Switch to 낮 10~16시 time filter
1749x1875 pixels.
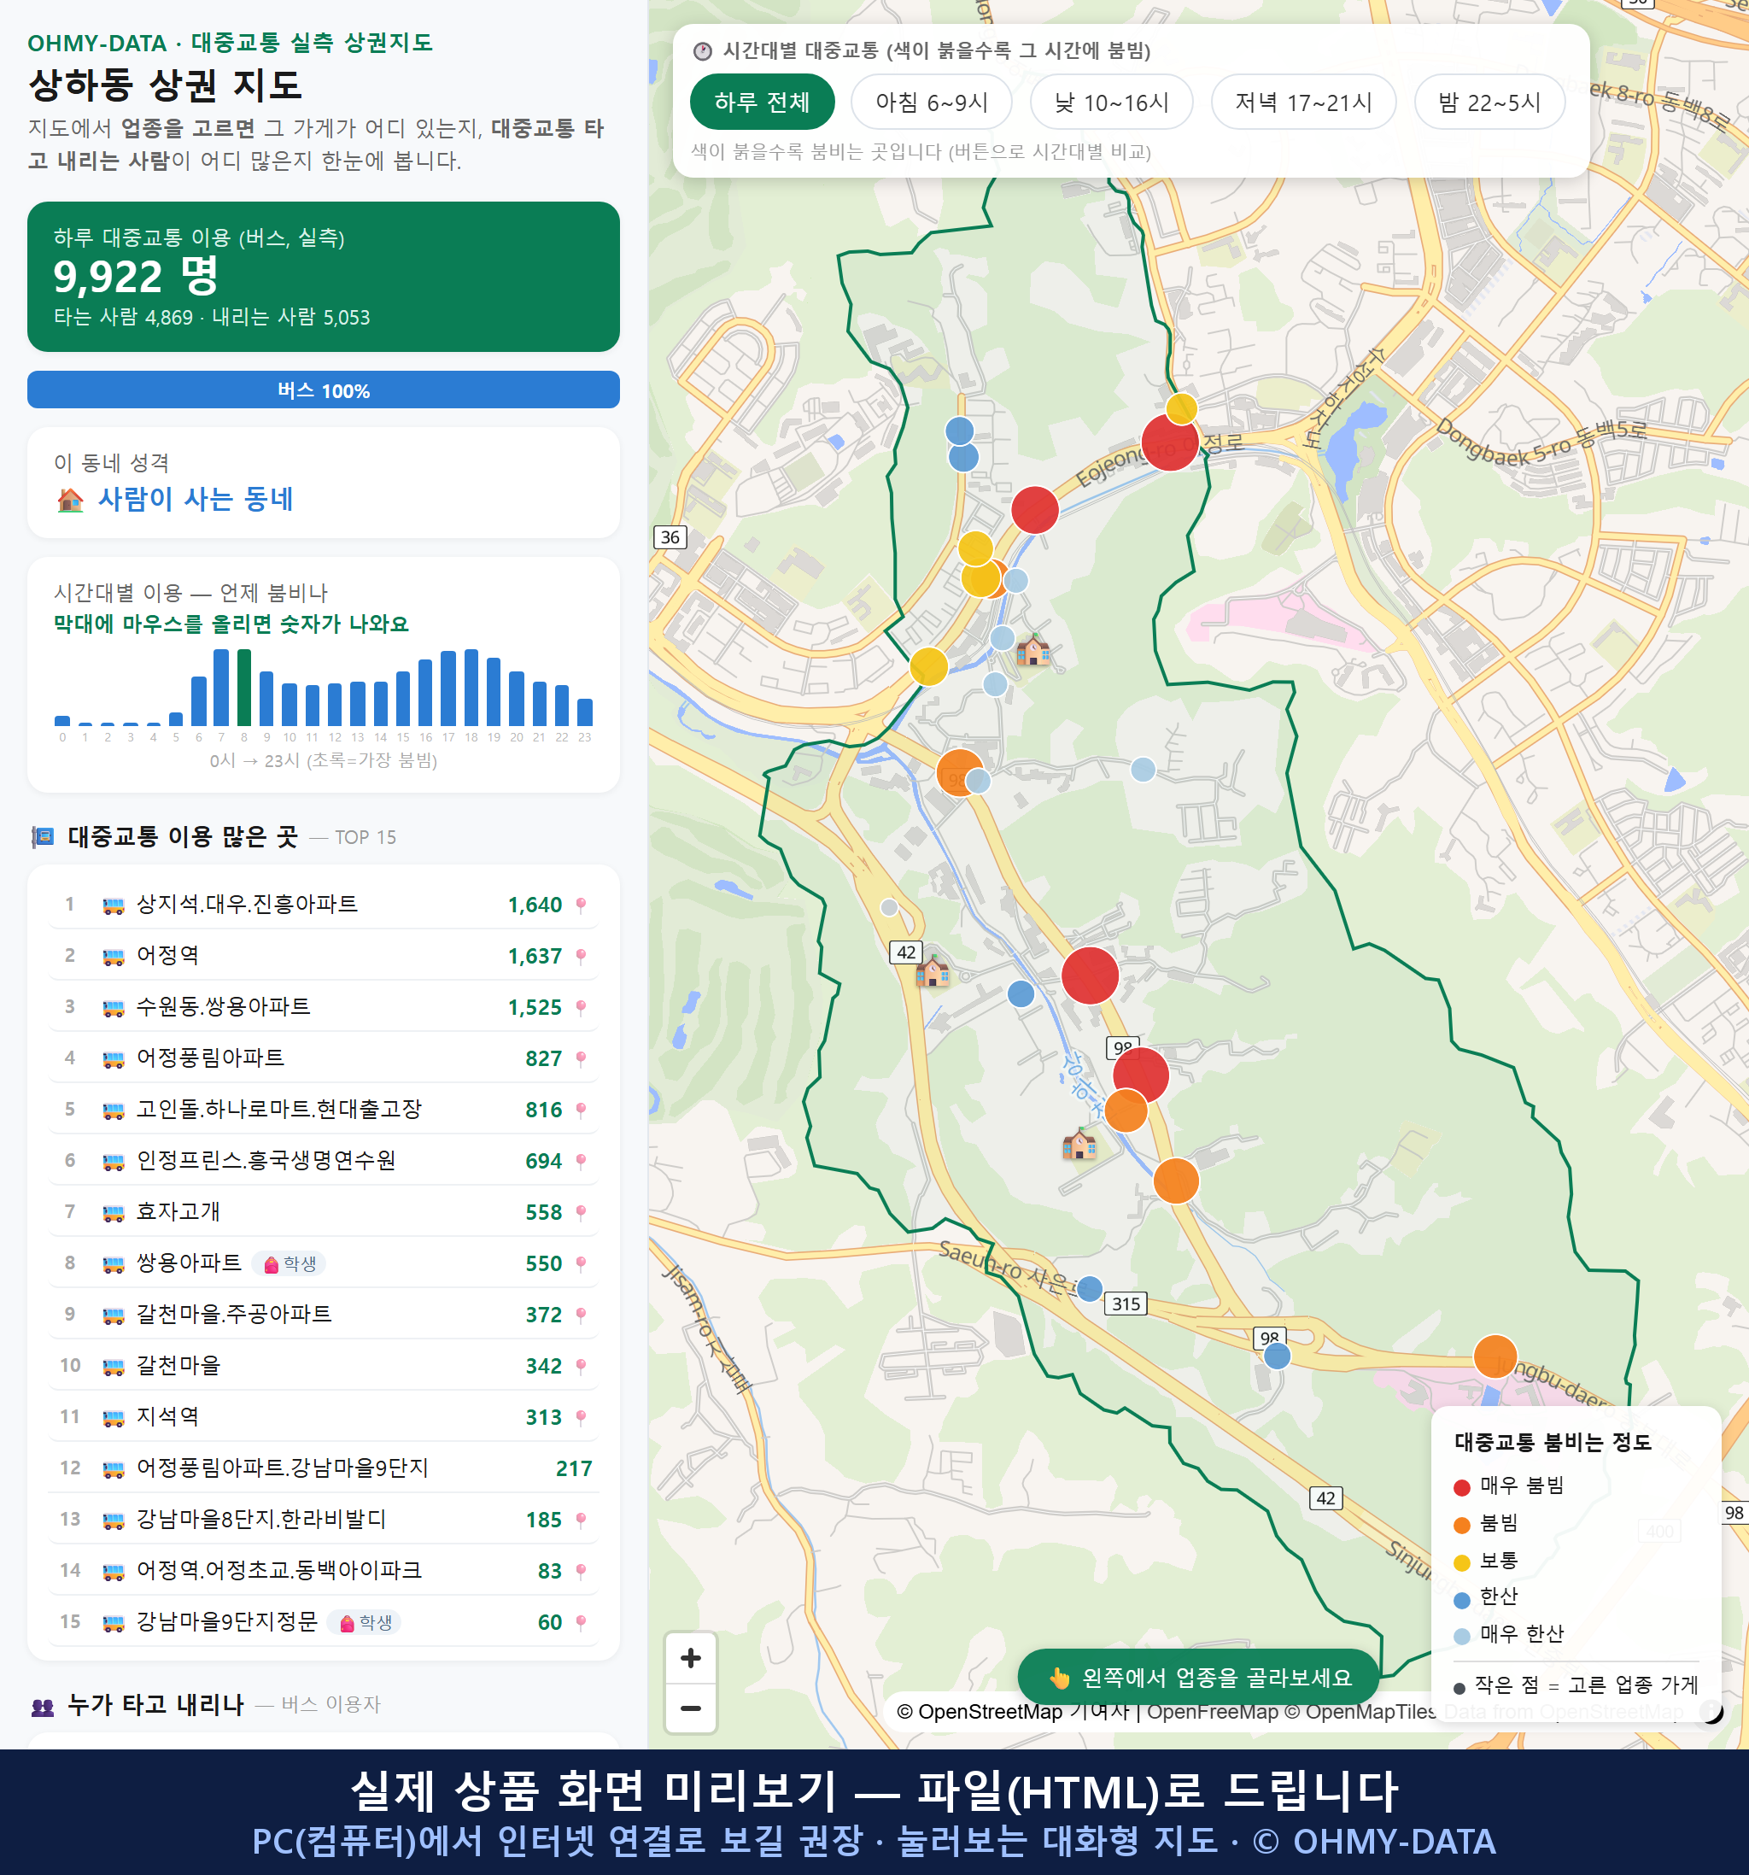click(x=1112, y=102)
